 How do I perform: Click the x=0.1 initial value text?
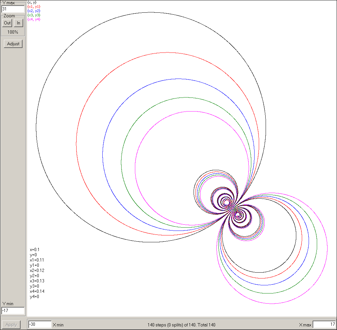click(35, 249)
